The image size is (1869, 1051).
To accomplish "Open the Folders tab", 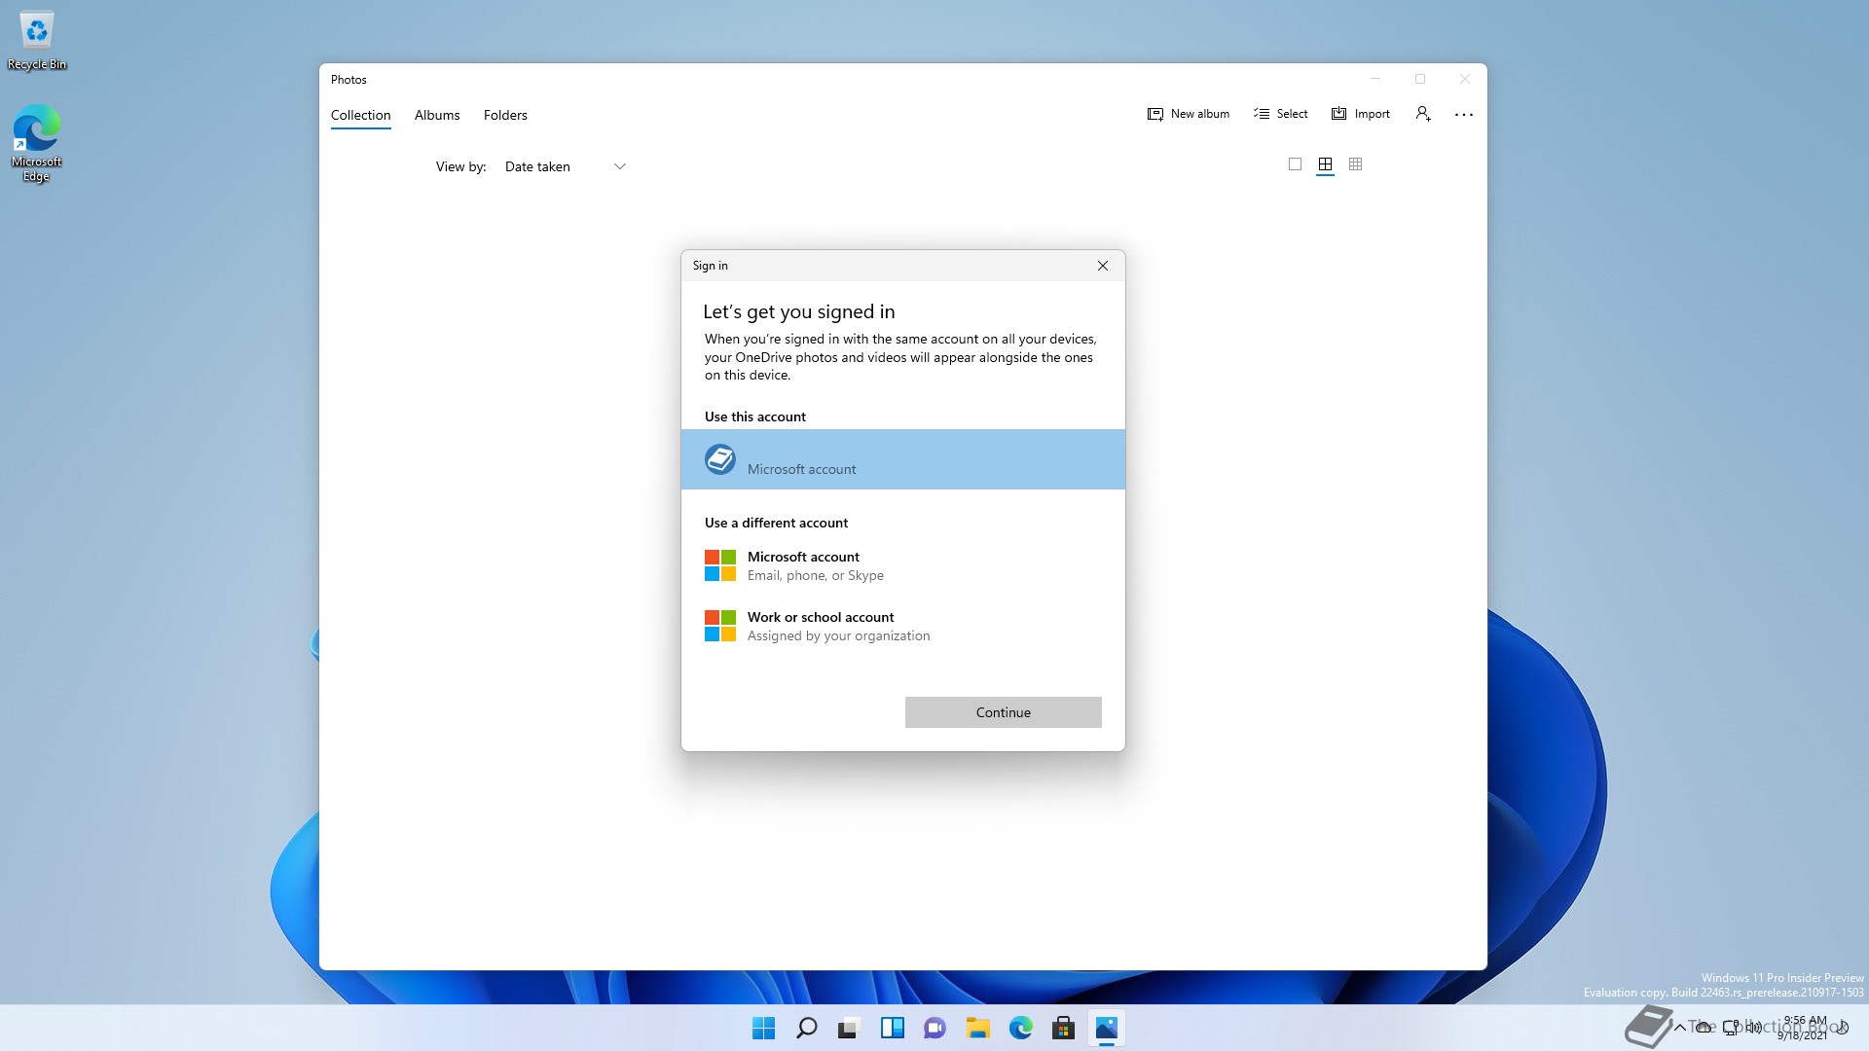I will 505,115.
